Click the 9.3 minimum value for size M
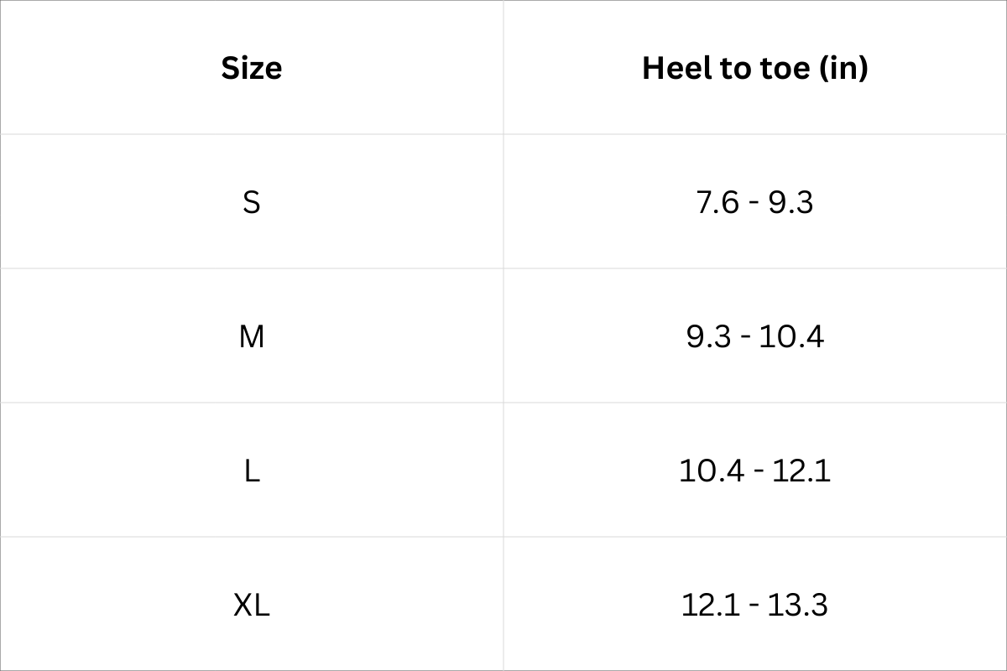1007x671 pixels. pyautogui.click(x=707, y=336)
